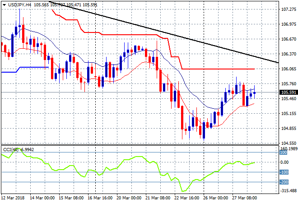The height and width of the screenshot is (203, 298).
Task: Click the 106.975 price scale label
Action: pyautogui.click(x=289, y=24)
